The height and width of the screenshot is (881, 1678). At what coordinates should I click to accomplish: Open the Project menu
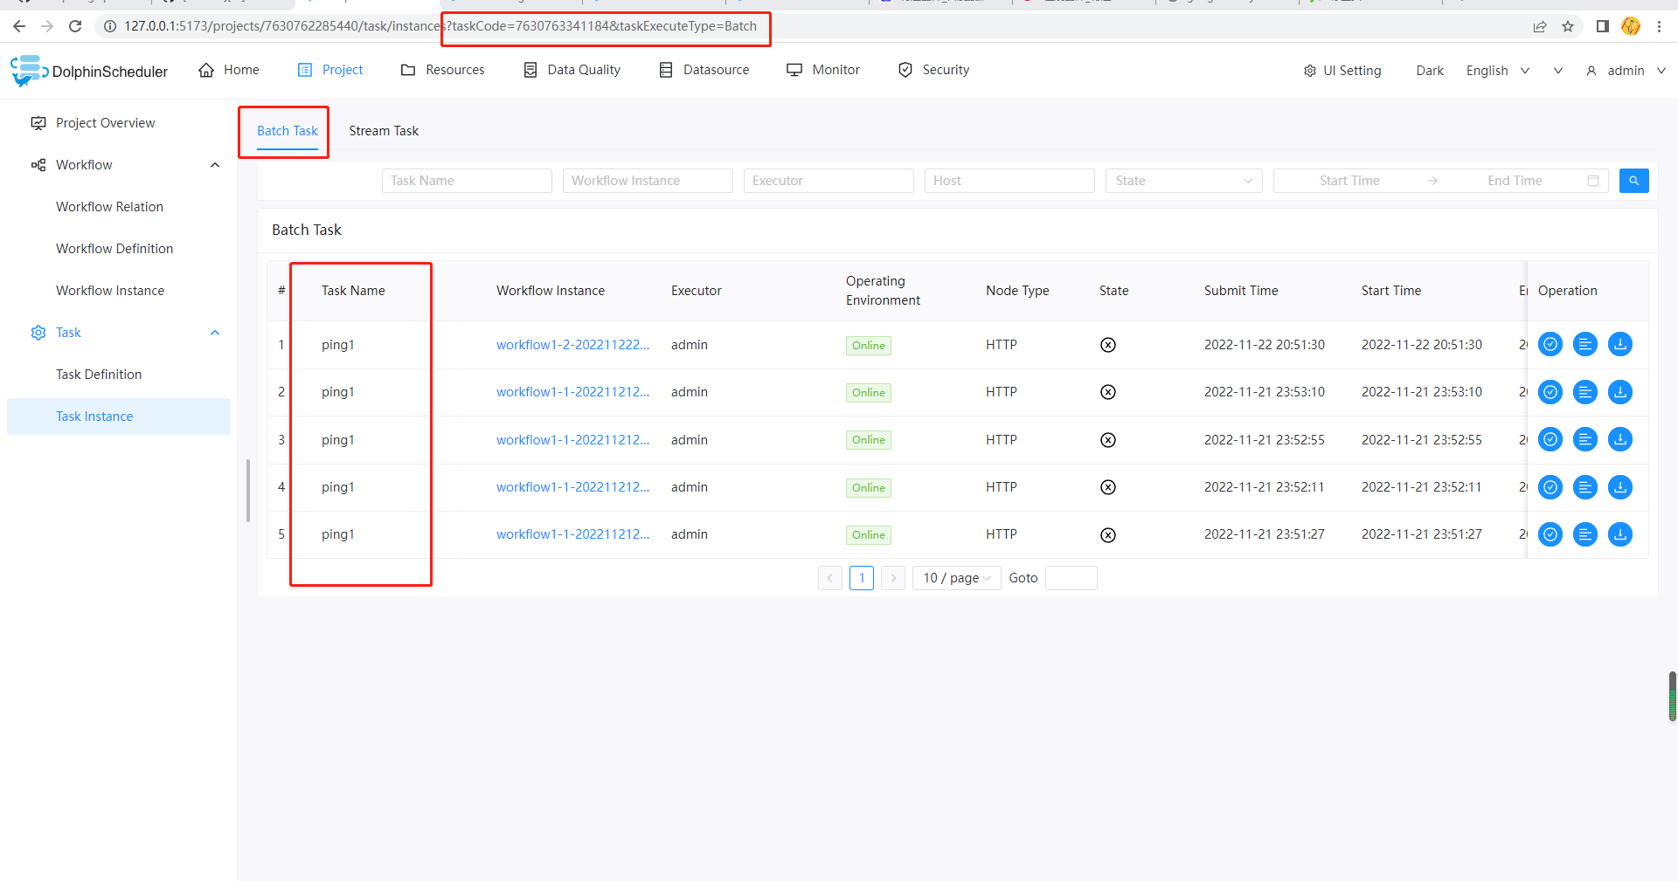pos(330,70)
